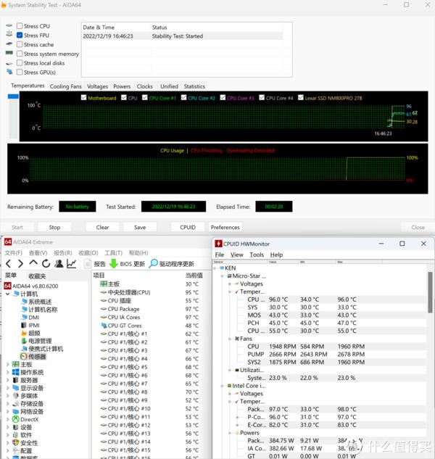The width and height of the screenshot is (435, 459).
Task: Expand the 操作系统 tree node
Action: click(8, 373)
